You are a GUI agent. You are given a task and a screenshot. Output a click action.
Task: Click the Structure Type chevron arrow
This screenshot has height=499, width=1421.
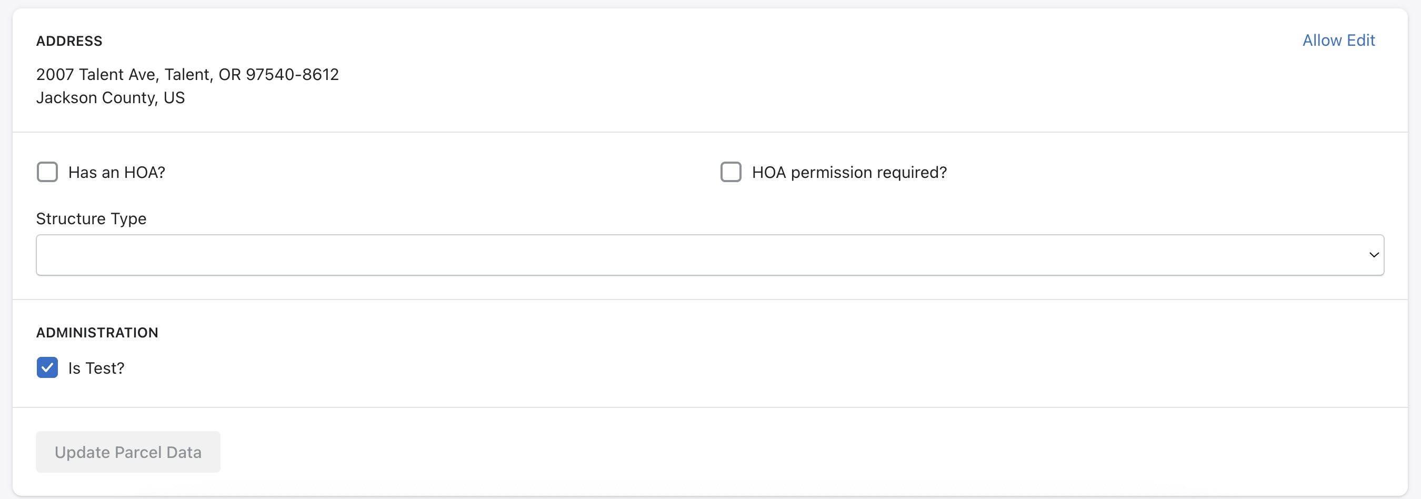(x=1374, y=255)
